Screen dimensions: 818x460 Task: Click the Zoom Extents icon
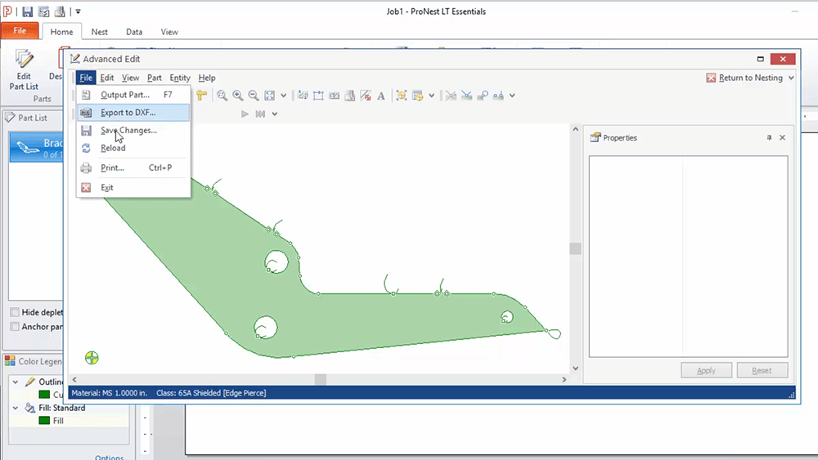270,96
